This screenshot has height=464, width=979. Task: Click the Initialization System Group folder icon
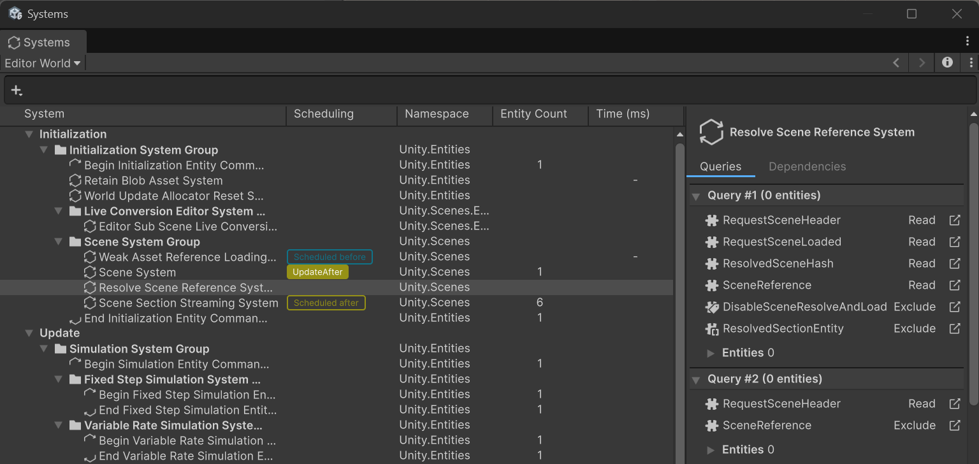61,150
